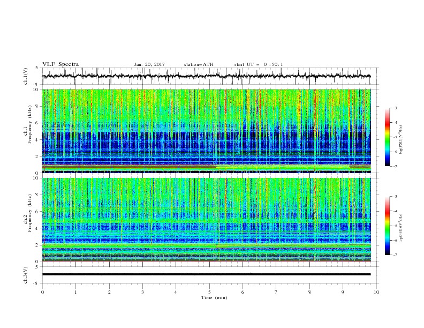The image size is (424, 328).
Task: Click the ch.1 spectrogram panel
Action: 207,131
